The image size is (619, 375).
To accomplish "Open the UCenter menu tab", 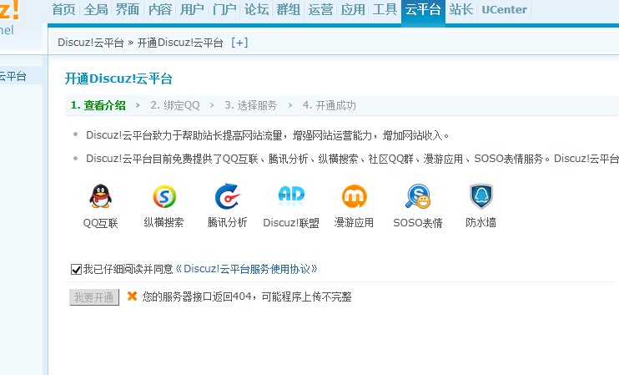I will tap(504, 9).
